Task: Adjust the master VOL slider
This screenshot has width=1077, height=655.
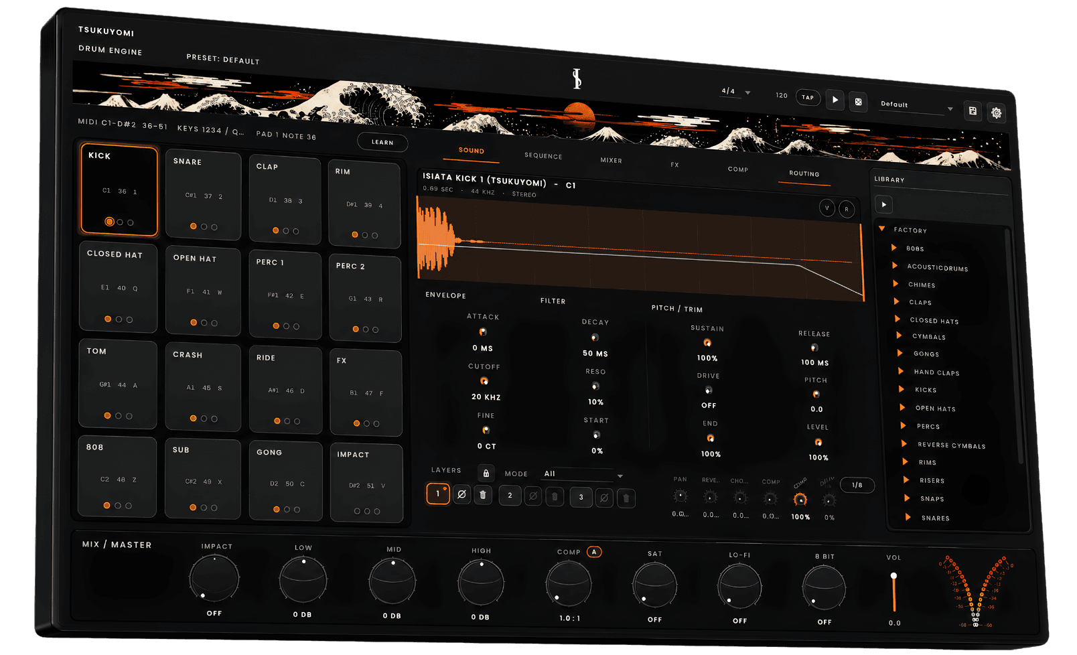Action: click(893, 592)
